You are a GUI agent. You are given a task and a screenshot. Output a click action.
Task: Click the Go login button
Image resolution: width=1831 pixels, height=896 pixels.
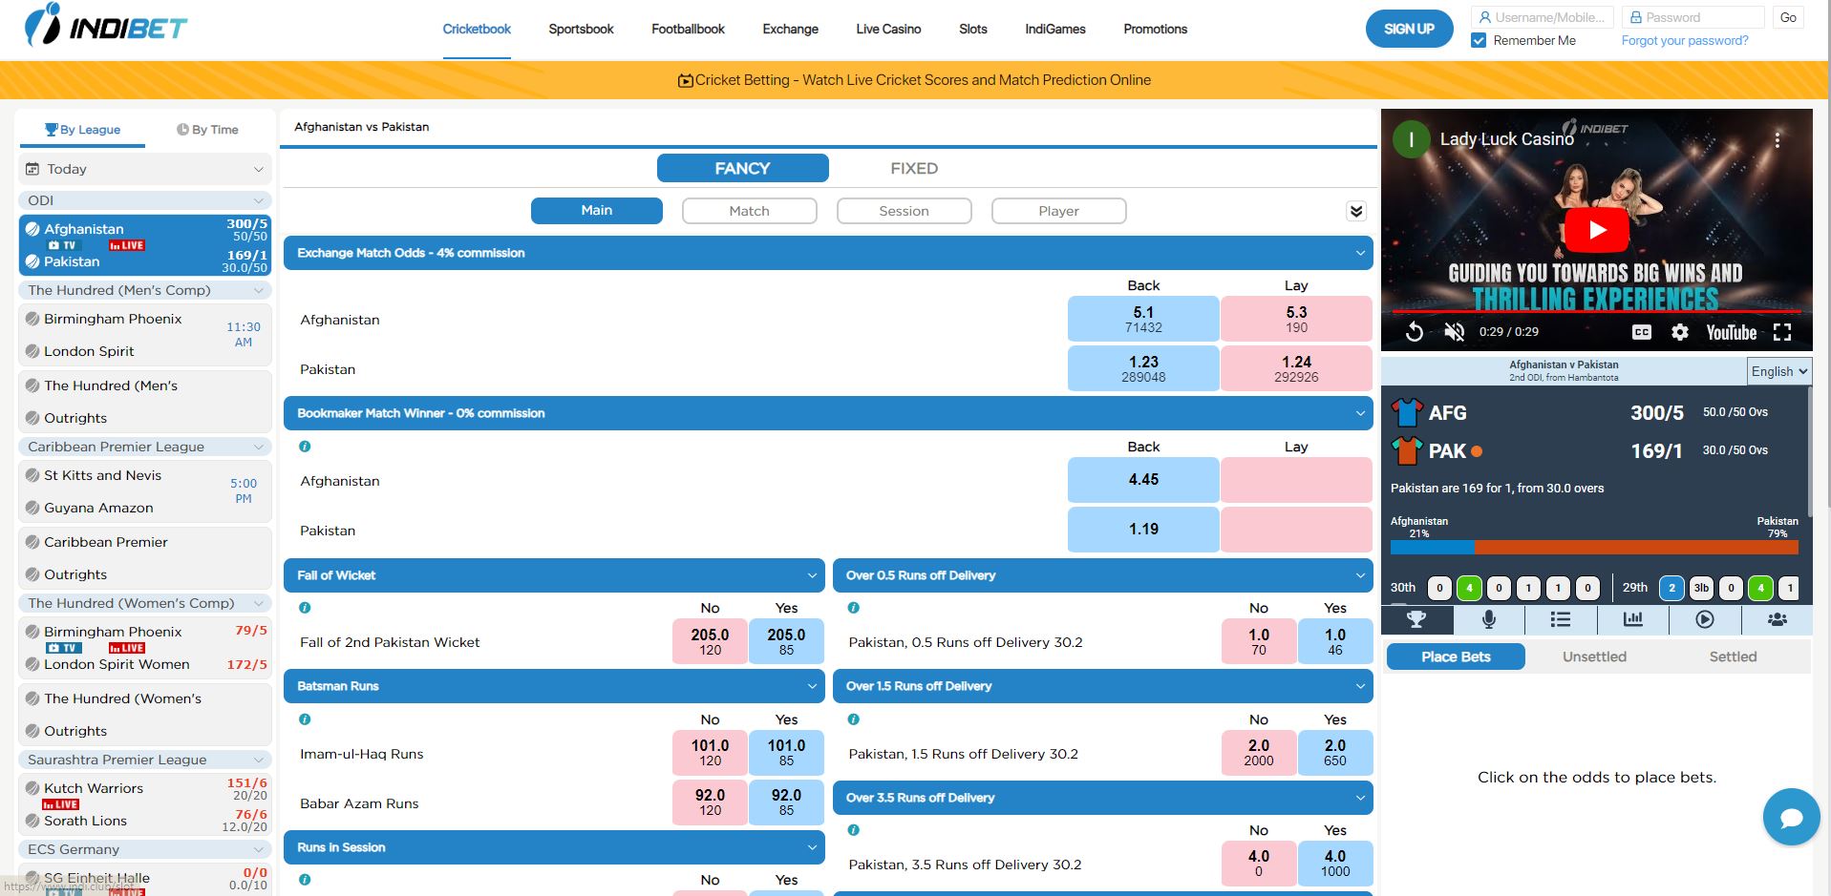(1788, 17)
